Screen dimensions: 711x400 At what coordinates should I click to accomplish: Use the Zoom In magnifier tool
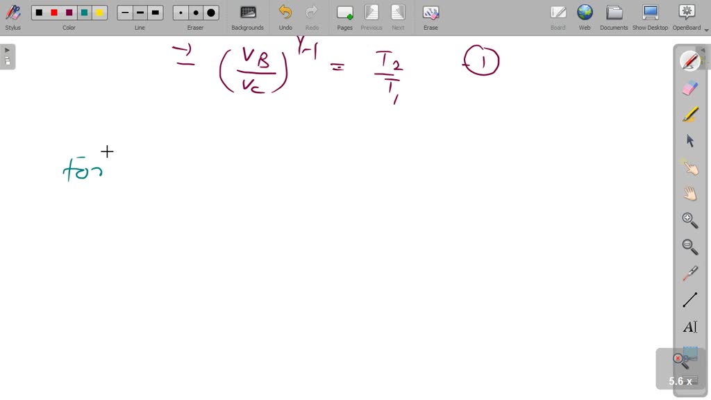[x=689, y=219]
